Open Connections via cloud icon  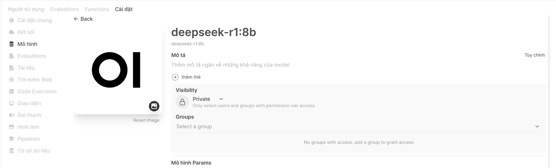(x=11, y=32)
